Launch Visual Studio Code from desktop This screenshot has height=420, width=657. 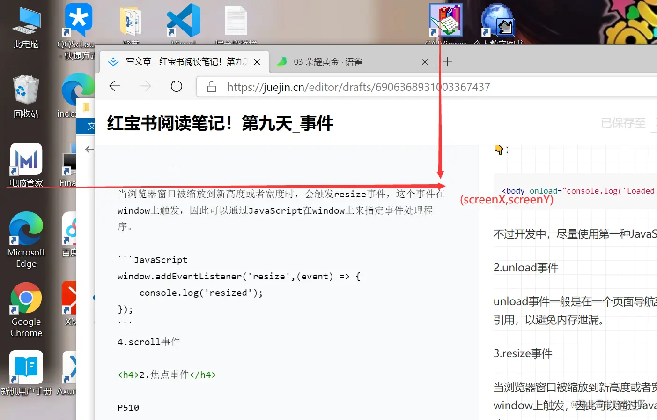[x=183, y=23]
